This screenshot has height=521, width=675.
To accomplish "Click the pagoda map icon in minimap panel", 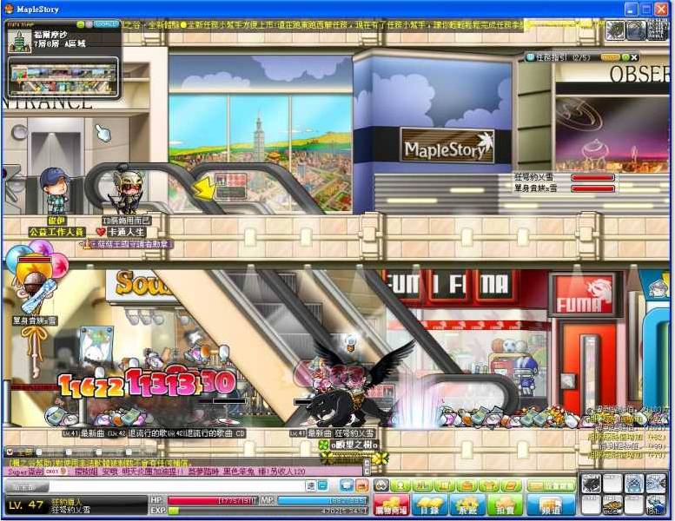I will pyautogui.click(x=20, y=42).
